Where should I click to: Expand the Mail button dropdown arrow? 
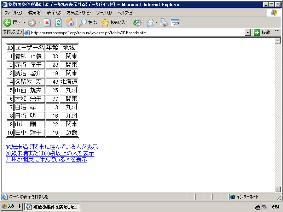156,23
